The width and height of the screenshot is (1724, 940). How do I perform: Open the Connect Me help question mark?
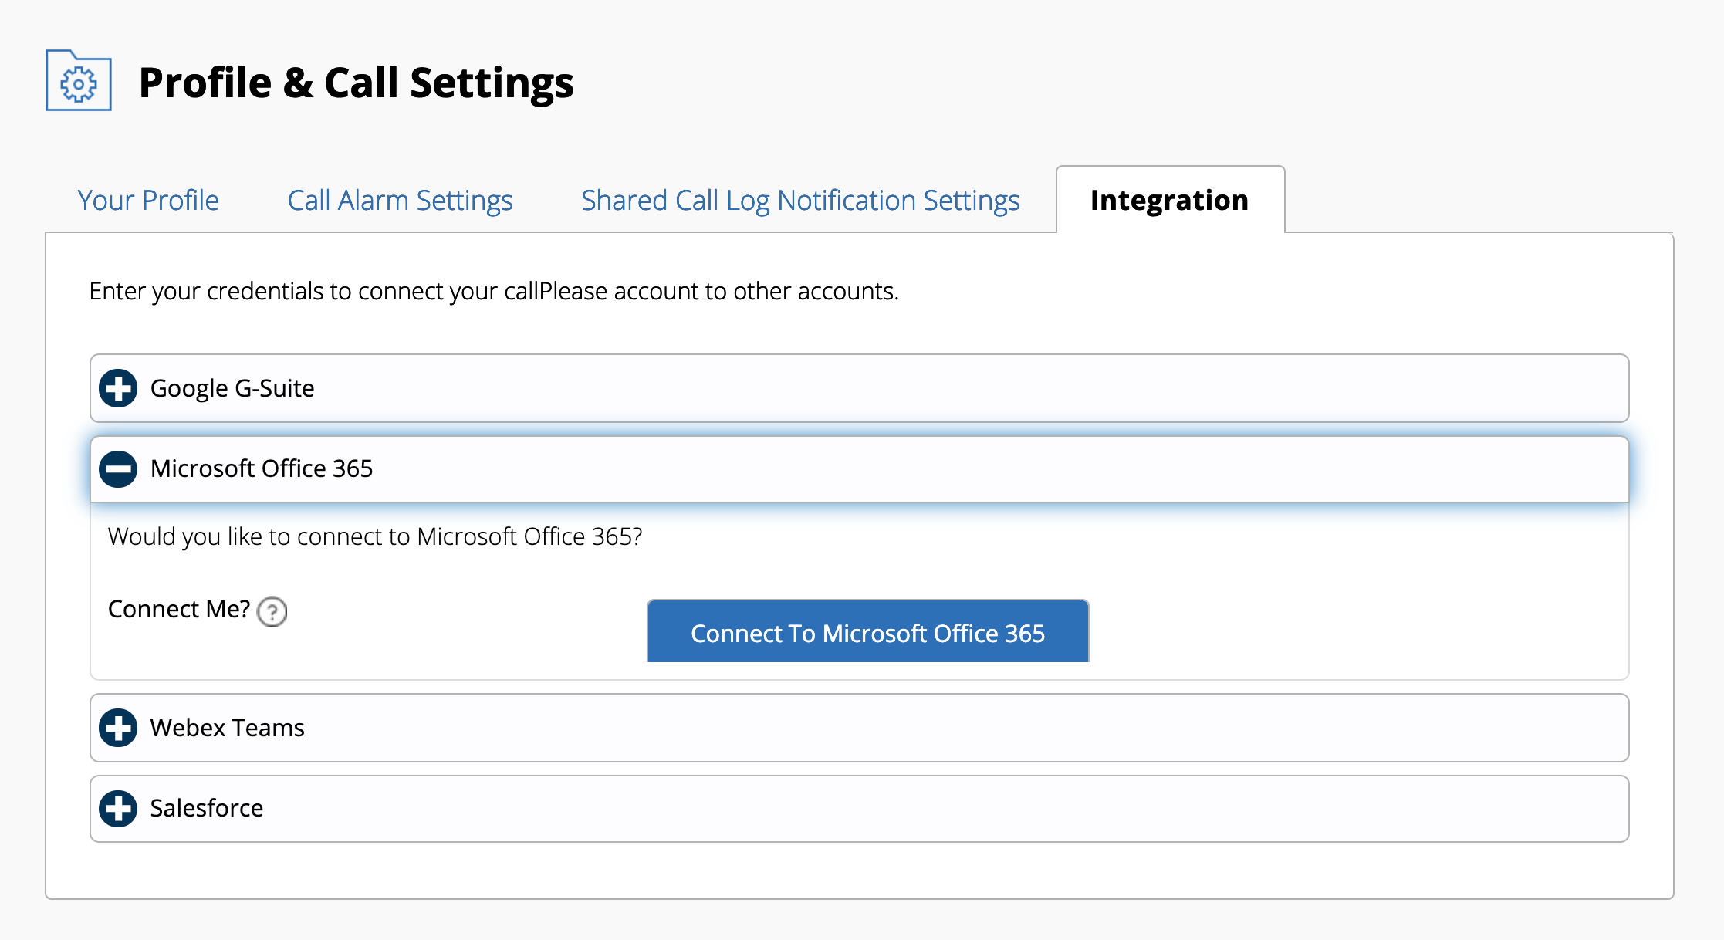tap(272, 611)
